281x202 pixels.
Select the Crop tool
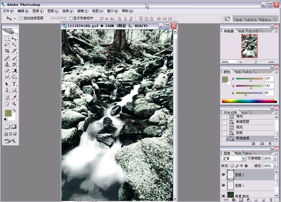(7, 51)
